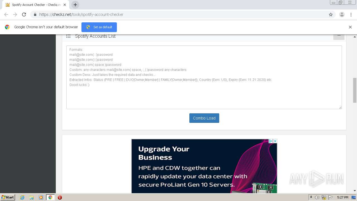Click the vertical scrollbar thumb
Screen dimensions: 357x201
355,90
